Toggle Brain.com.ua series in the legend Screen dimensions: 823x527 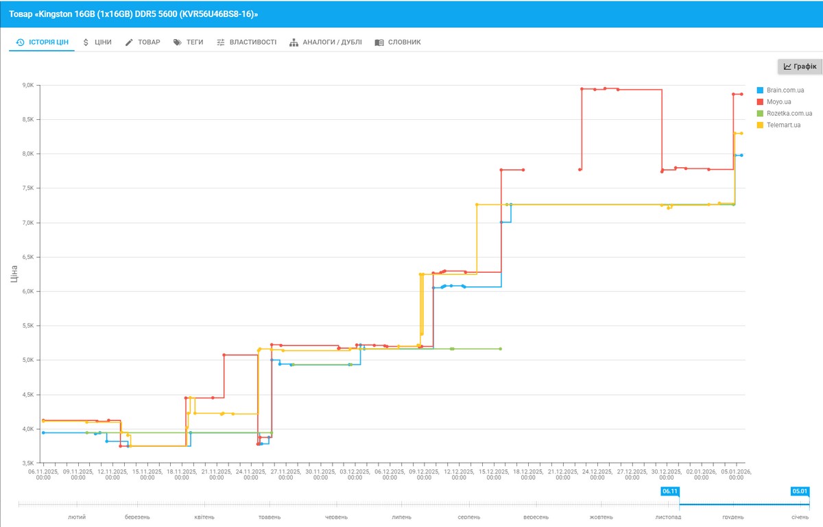[785, 90]
